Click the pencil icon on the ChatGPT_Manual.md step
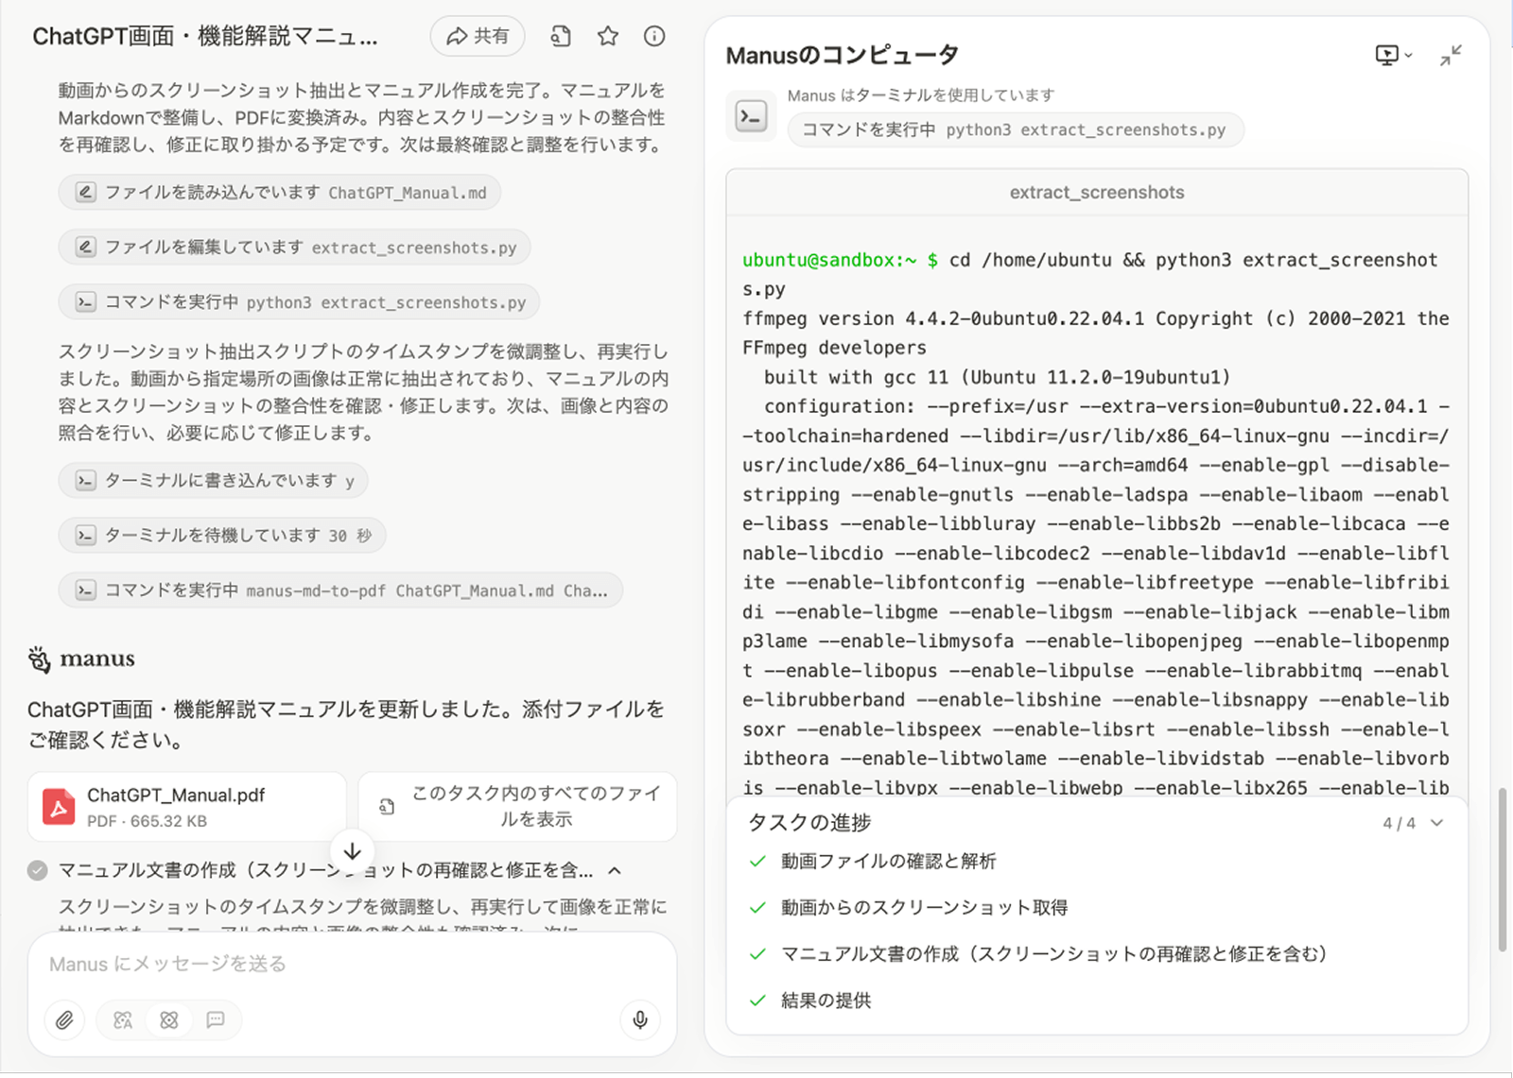The height and width of the screenshot is (1078, 1513). tap(85, 193)
